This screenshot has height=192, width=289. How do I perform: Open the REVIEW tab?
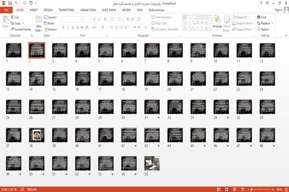pos(126,10)
